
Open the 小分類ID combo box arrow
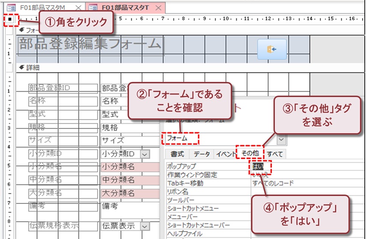(145, 154)
